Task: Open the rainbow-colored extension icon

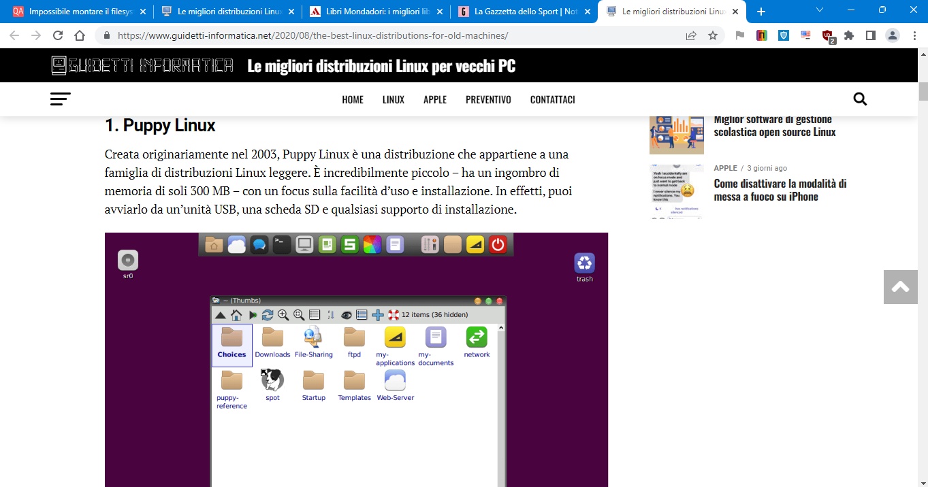Action: tap(762, 36)
